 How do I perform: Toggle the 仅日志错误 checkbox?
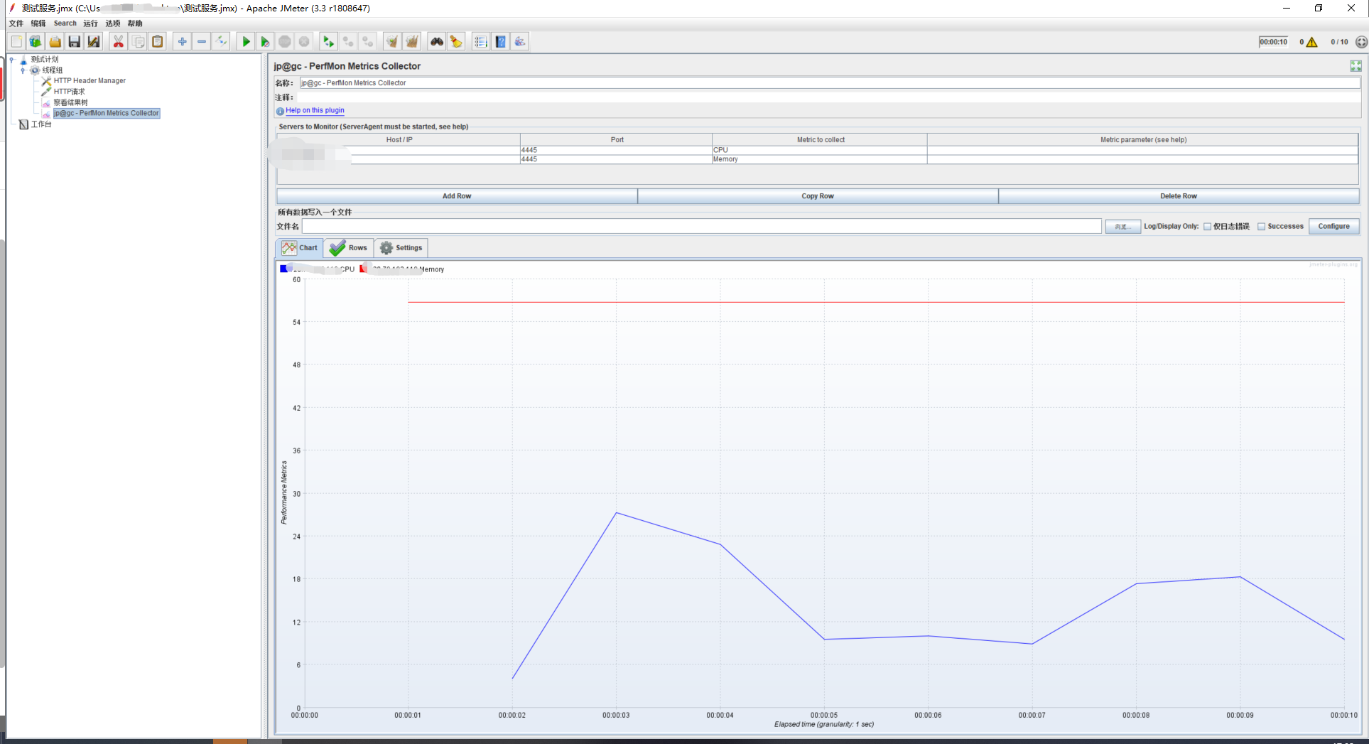click(x=1207, y=227)
